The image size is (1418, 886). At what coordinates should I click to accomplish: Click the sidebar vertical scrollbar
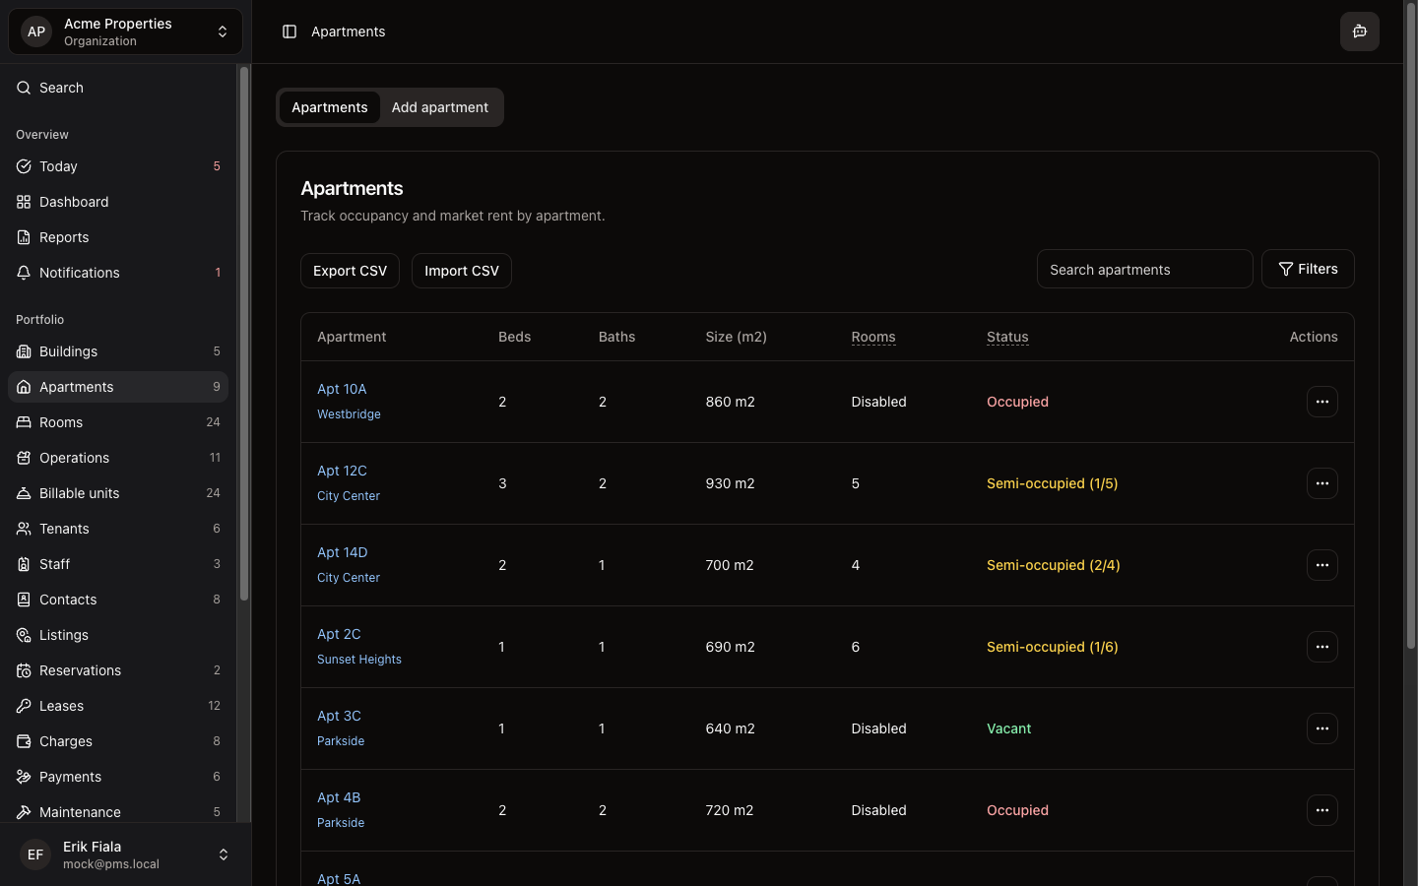click(x=244, y=335)
